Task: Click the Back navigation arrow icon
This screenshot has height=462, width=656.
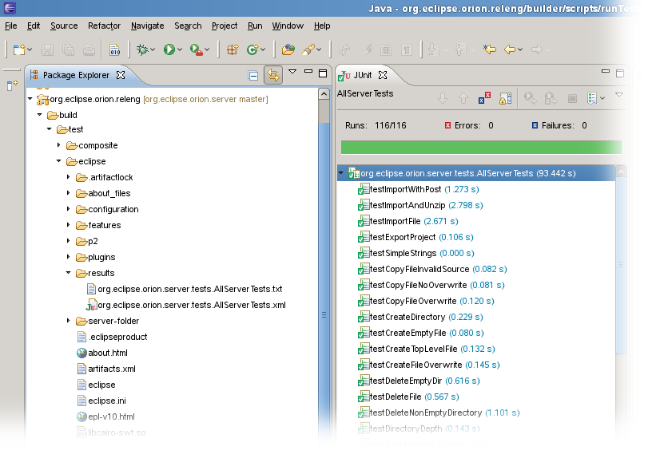Action: coord(510,49)
